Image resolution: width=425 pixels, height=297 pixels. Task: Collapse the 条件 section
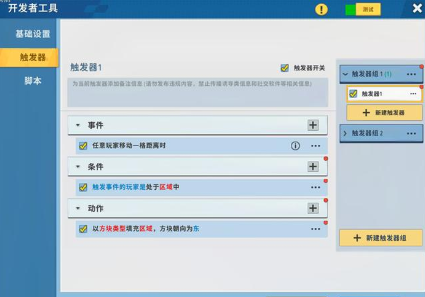pyautogui.click(x=78, y=167)
